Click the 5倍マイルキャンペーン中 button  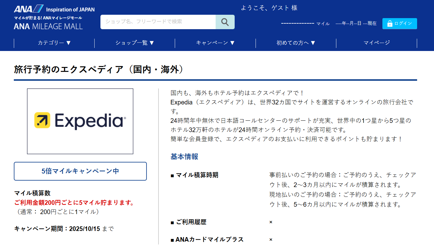coord(80,171)
